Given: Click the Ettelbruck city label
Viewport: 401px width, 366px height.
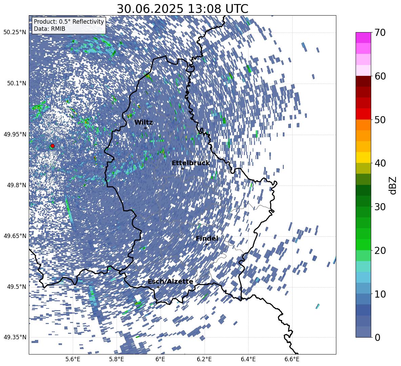Looking at the screenshot, I should [x=191, y=163].
